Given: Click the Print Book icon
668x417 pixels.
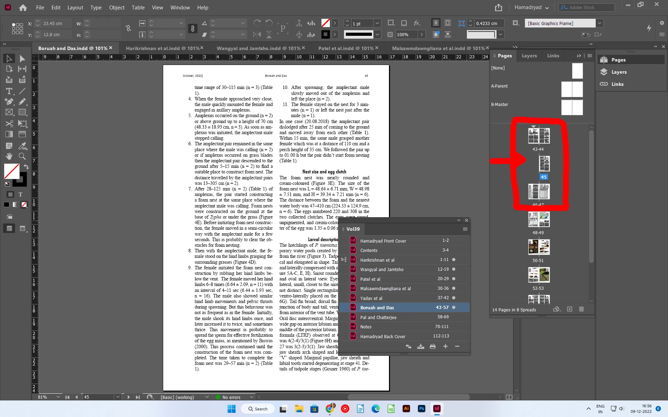Looking at the screenshot, I should pos(432,346).
